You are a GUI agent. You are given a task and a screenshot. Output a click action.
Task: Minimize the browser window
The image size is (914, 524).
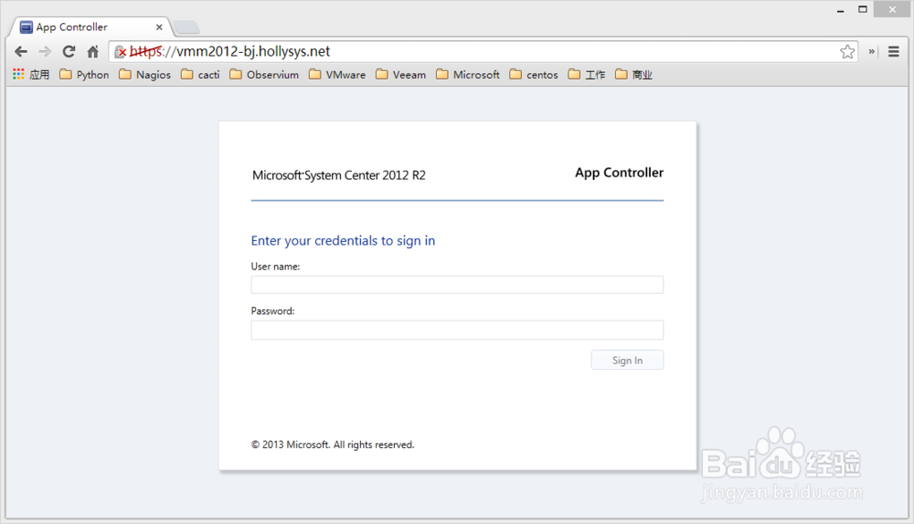[x=840, y=10]
